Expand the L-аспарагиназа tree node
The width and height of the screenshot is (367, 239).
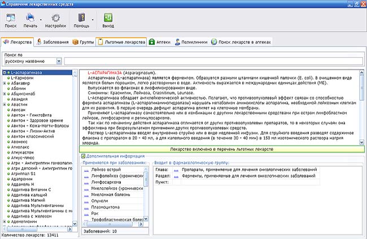click(4, 73)
